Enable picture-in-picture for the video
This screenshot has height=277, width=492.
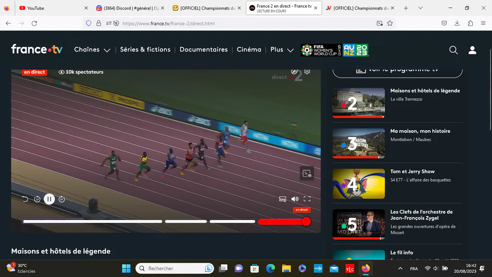[x=307, y=173]
